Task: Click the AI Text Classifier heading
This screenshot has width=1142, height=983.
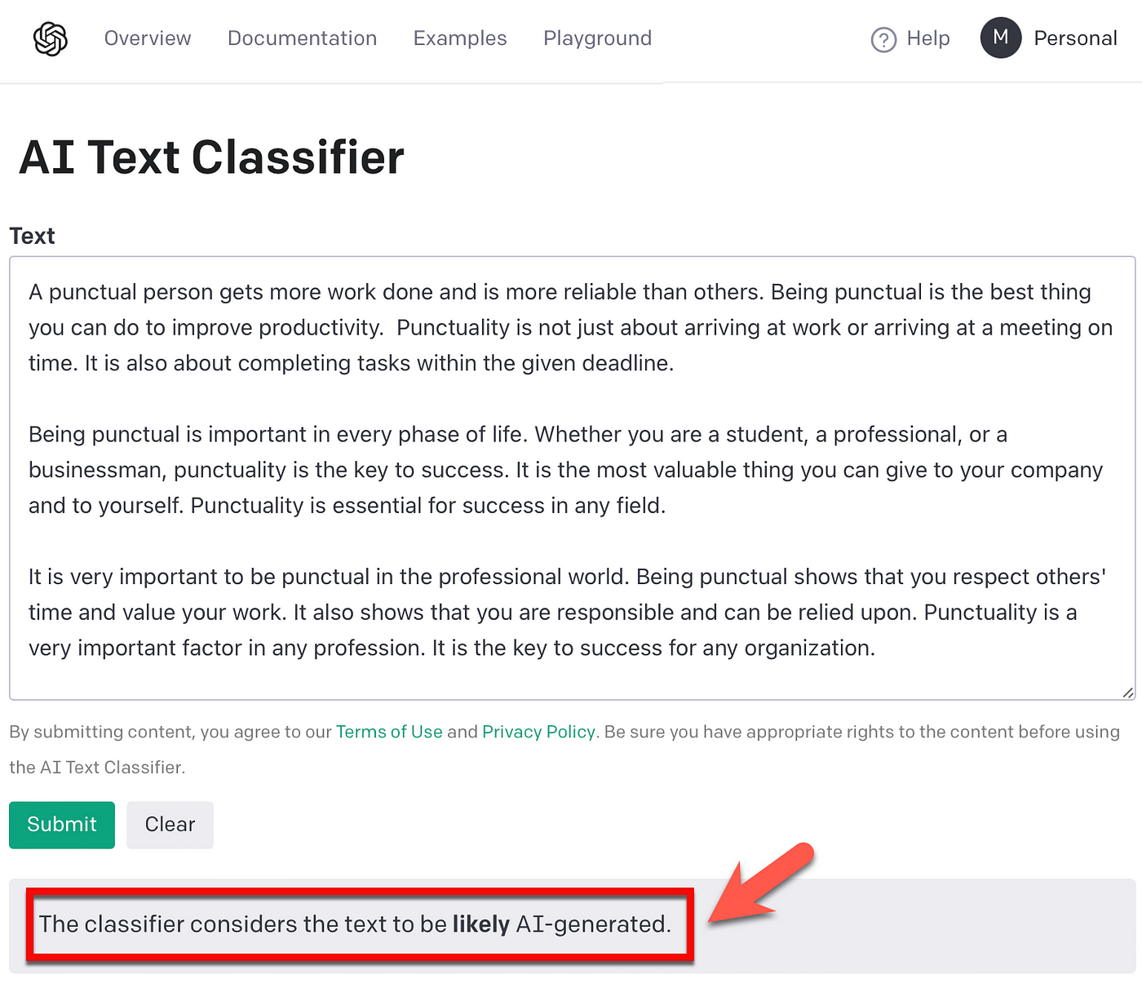Action: pyautogui.click(x=211, y=157)
